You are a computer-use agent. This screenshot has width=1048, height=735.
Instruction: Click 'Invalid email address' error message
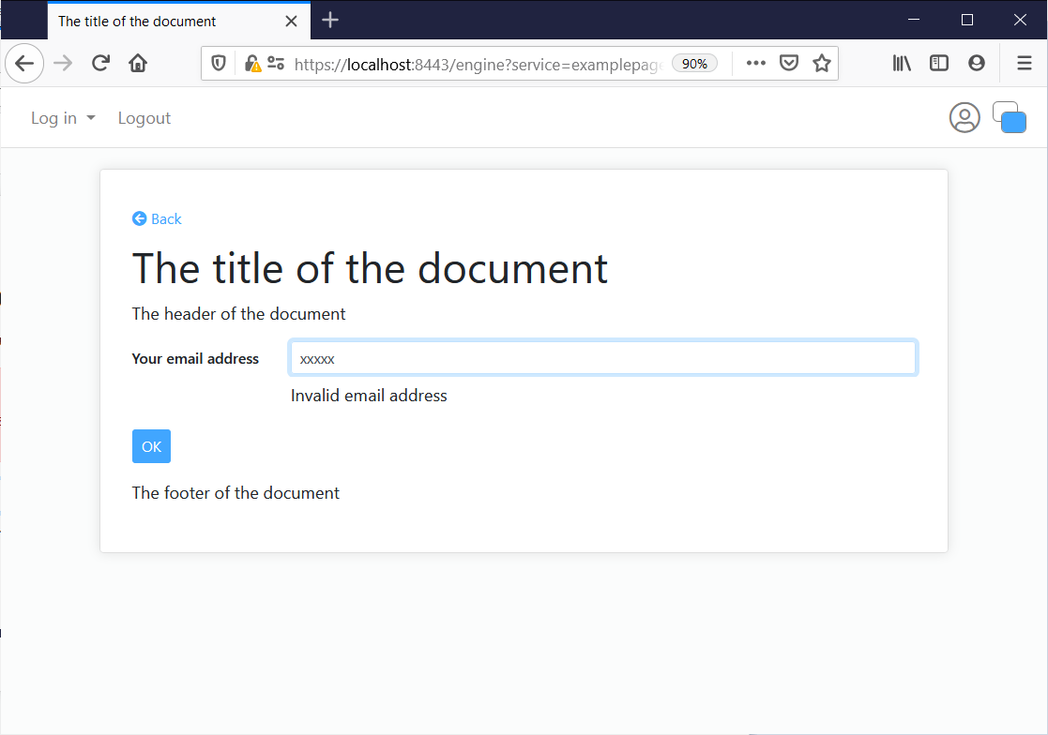pyautogui.click(x=369, y=396)
